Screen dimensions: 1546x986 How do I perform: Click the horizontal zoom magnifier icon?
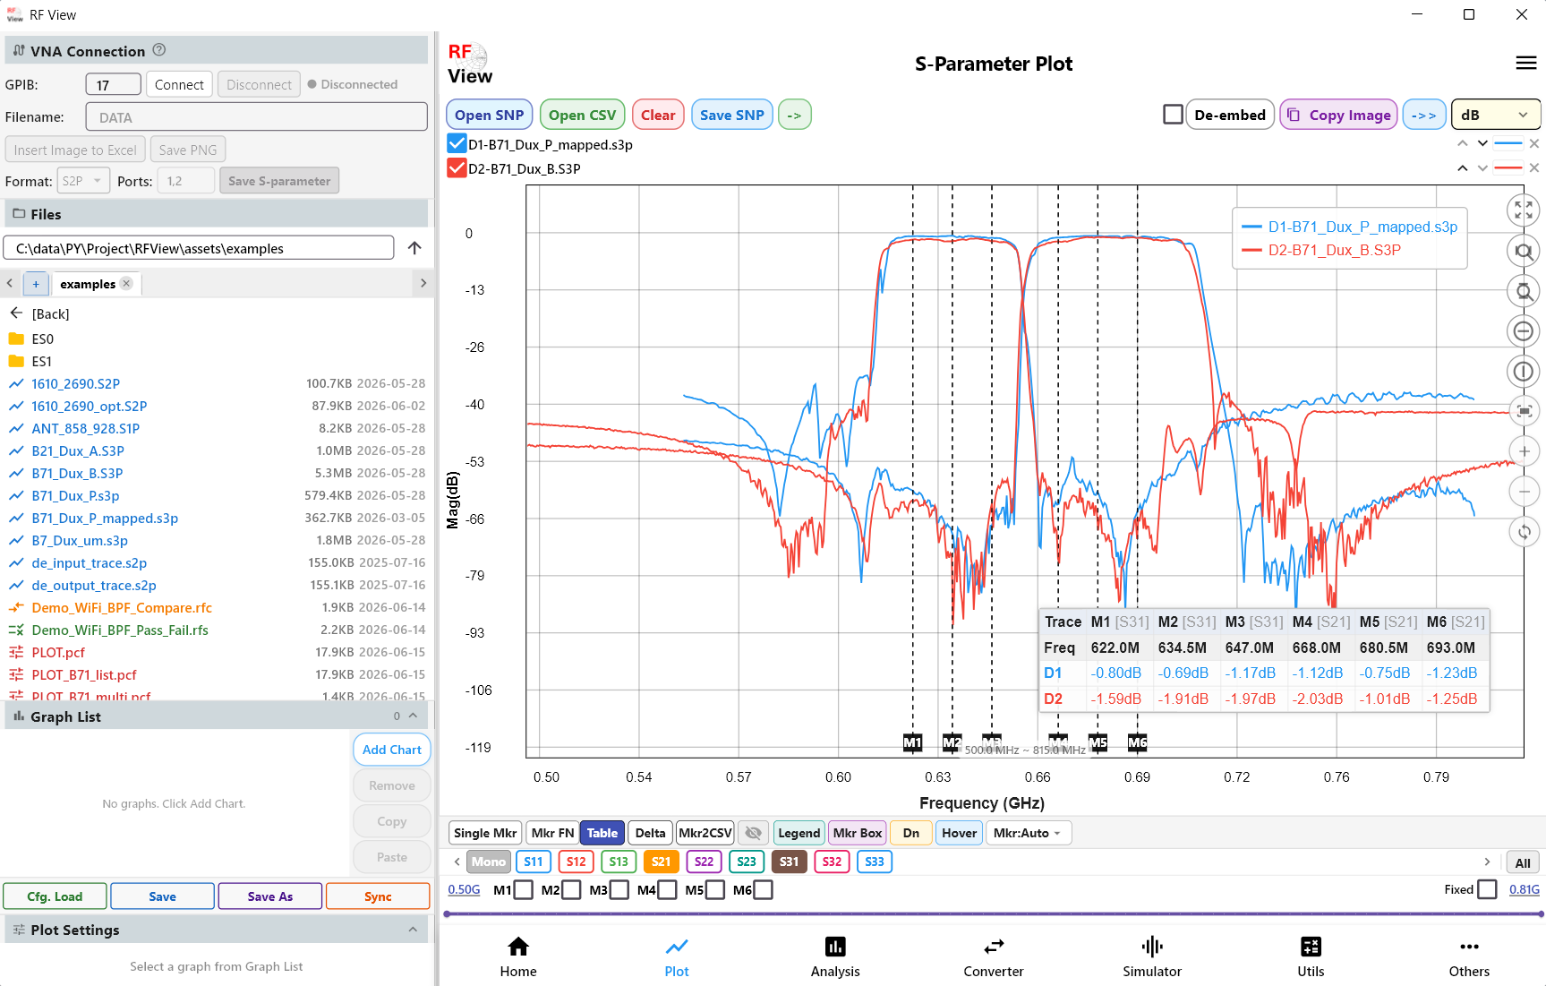1524,252
